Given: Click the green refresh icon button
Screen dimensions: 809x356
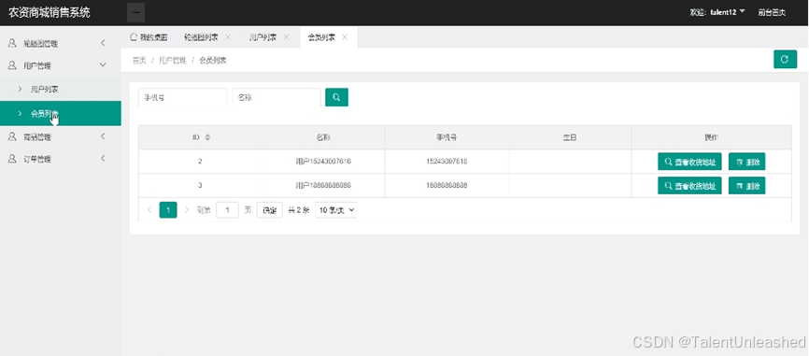Looking at the screenshot, I should pyautogui.click(x=785, y=60).
